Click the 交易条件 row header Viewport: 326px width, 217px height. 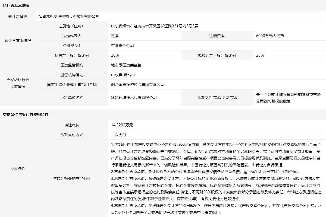[18, 169]
